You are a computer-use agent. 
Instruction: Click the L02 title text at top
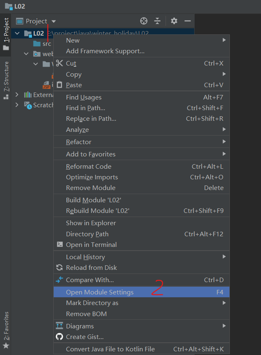click(x=20, y=6)
